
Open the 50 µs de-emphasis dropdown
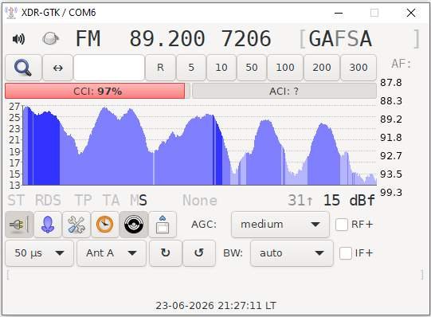click(x=39, y=253)
